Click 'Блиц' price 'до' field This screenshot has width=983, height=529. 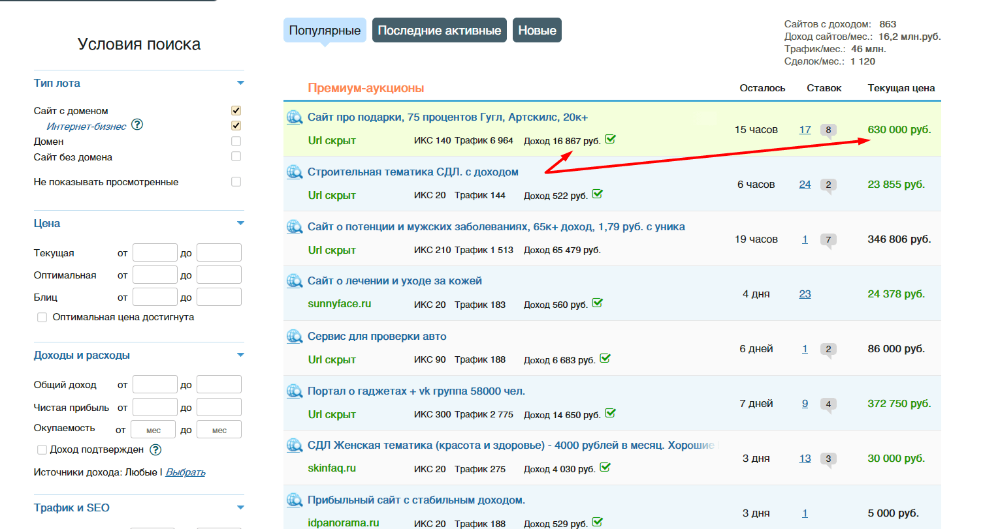[219, 297]
